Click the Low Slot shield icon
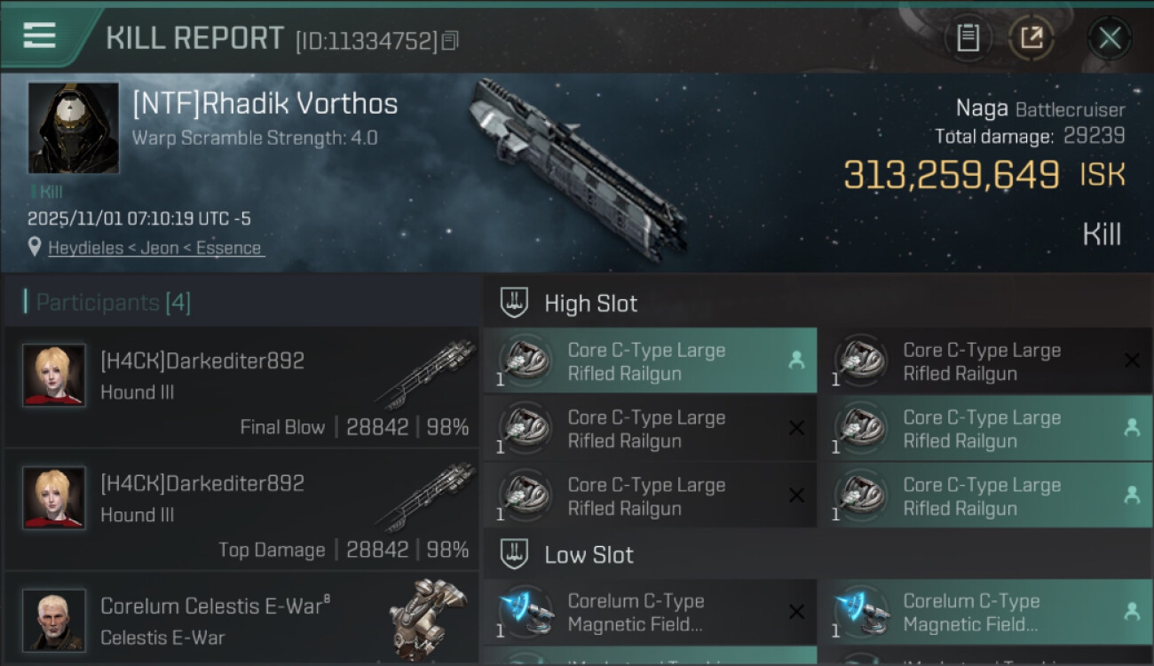The height and width of the screenshot is (666, 1154). pos(514,554)
